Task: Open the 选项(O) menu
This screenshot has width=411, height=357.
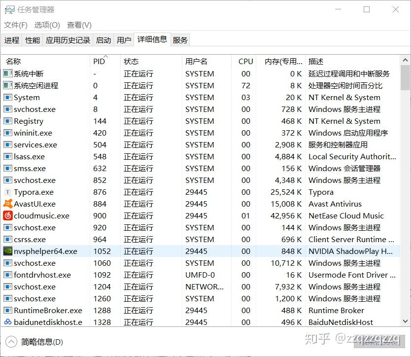Action: point(47,25)
